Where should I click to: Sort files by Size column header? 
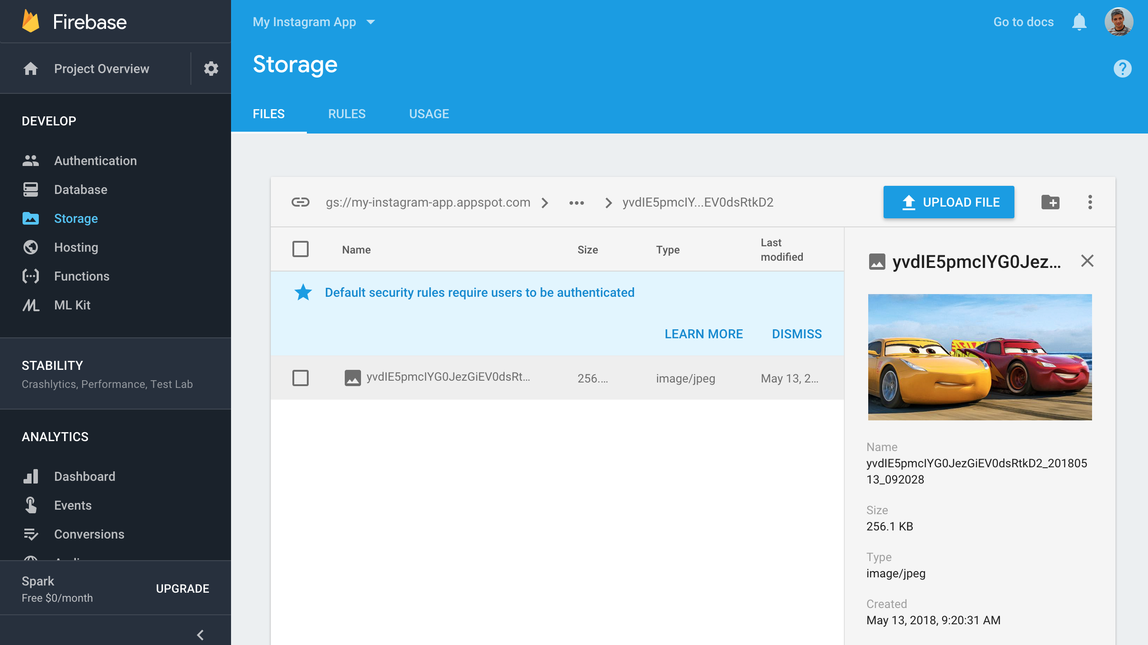coord(588,250)
